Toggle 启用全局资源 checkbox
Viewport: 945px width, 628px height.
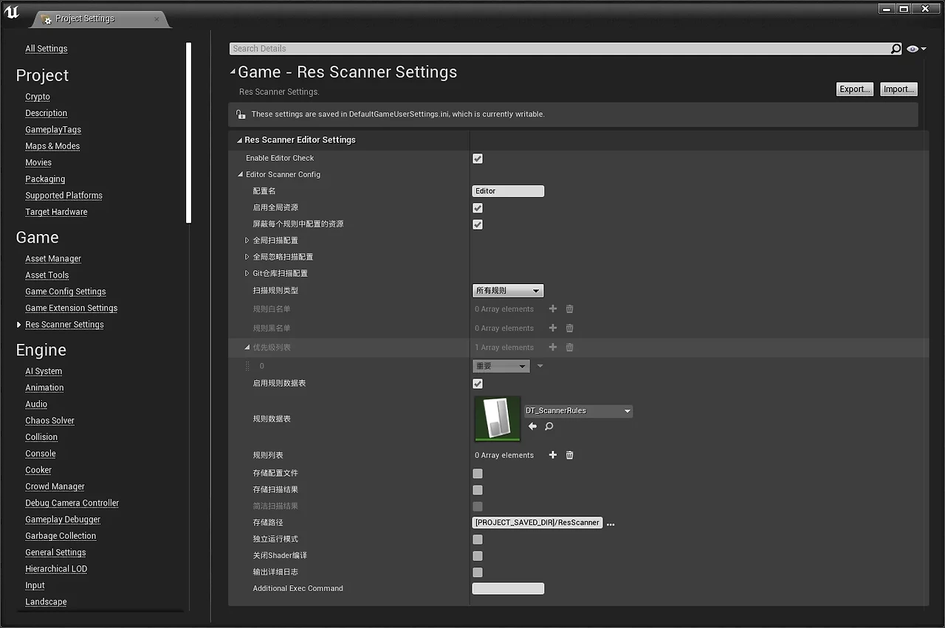coord(478,208)
